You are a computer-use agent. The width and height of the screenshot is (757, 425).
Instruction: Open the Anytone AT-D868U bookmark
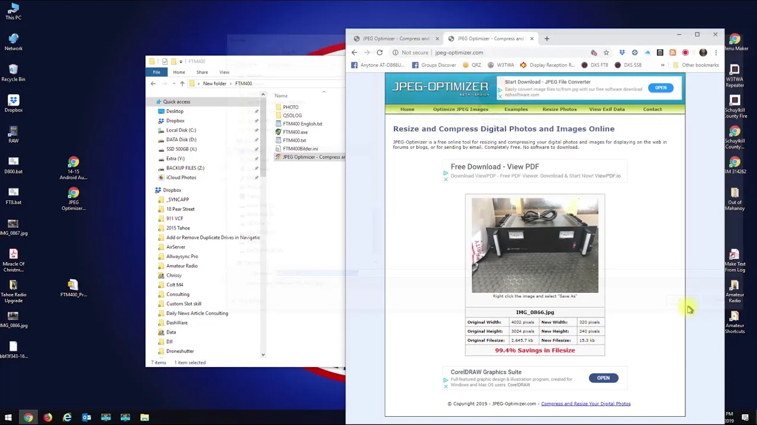377,65
